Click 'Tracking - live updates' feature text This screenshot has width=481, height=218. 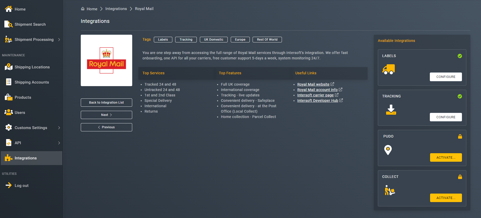click(240, 95)
